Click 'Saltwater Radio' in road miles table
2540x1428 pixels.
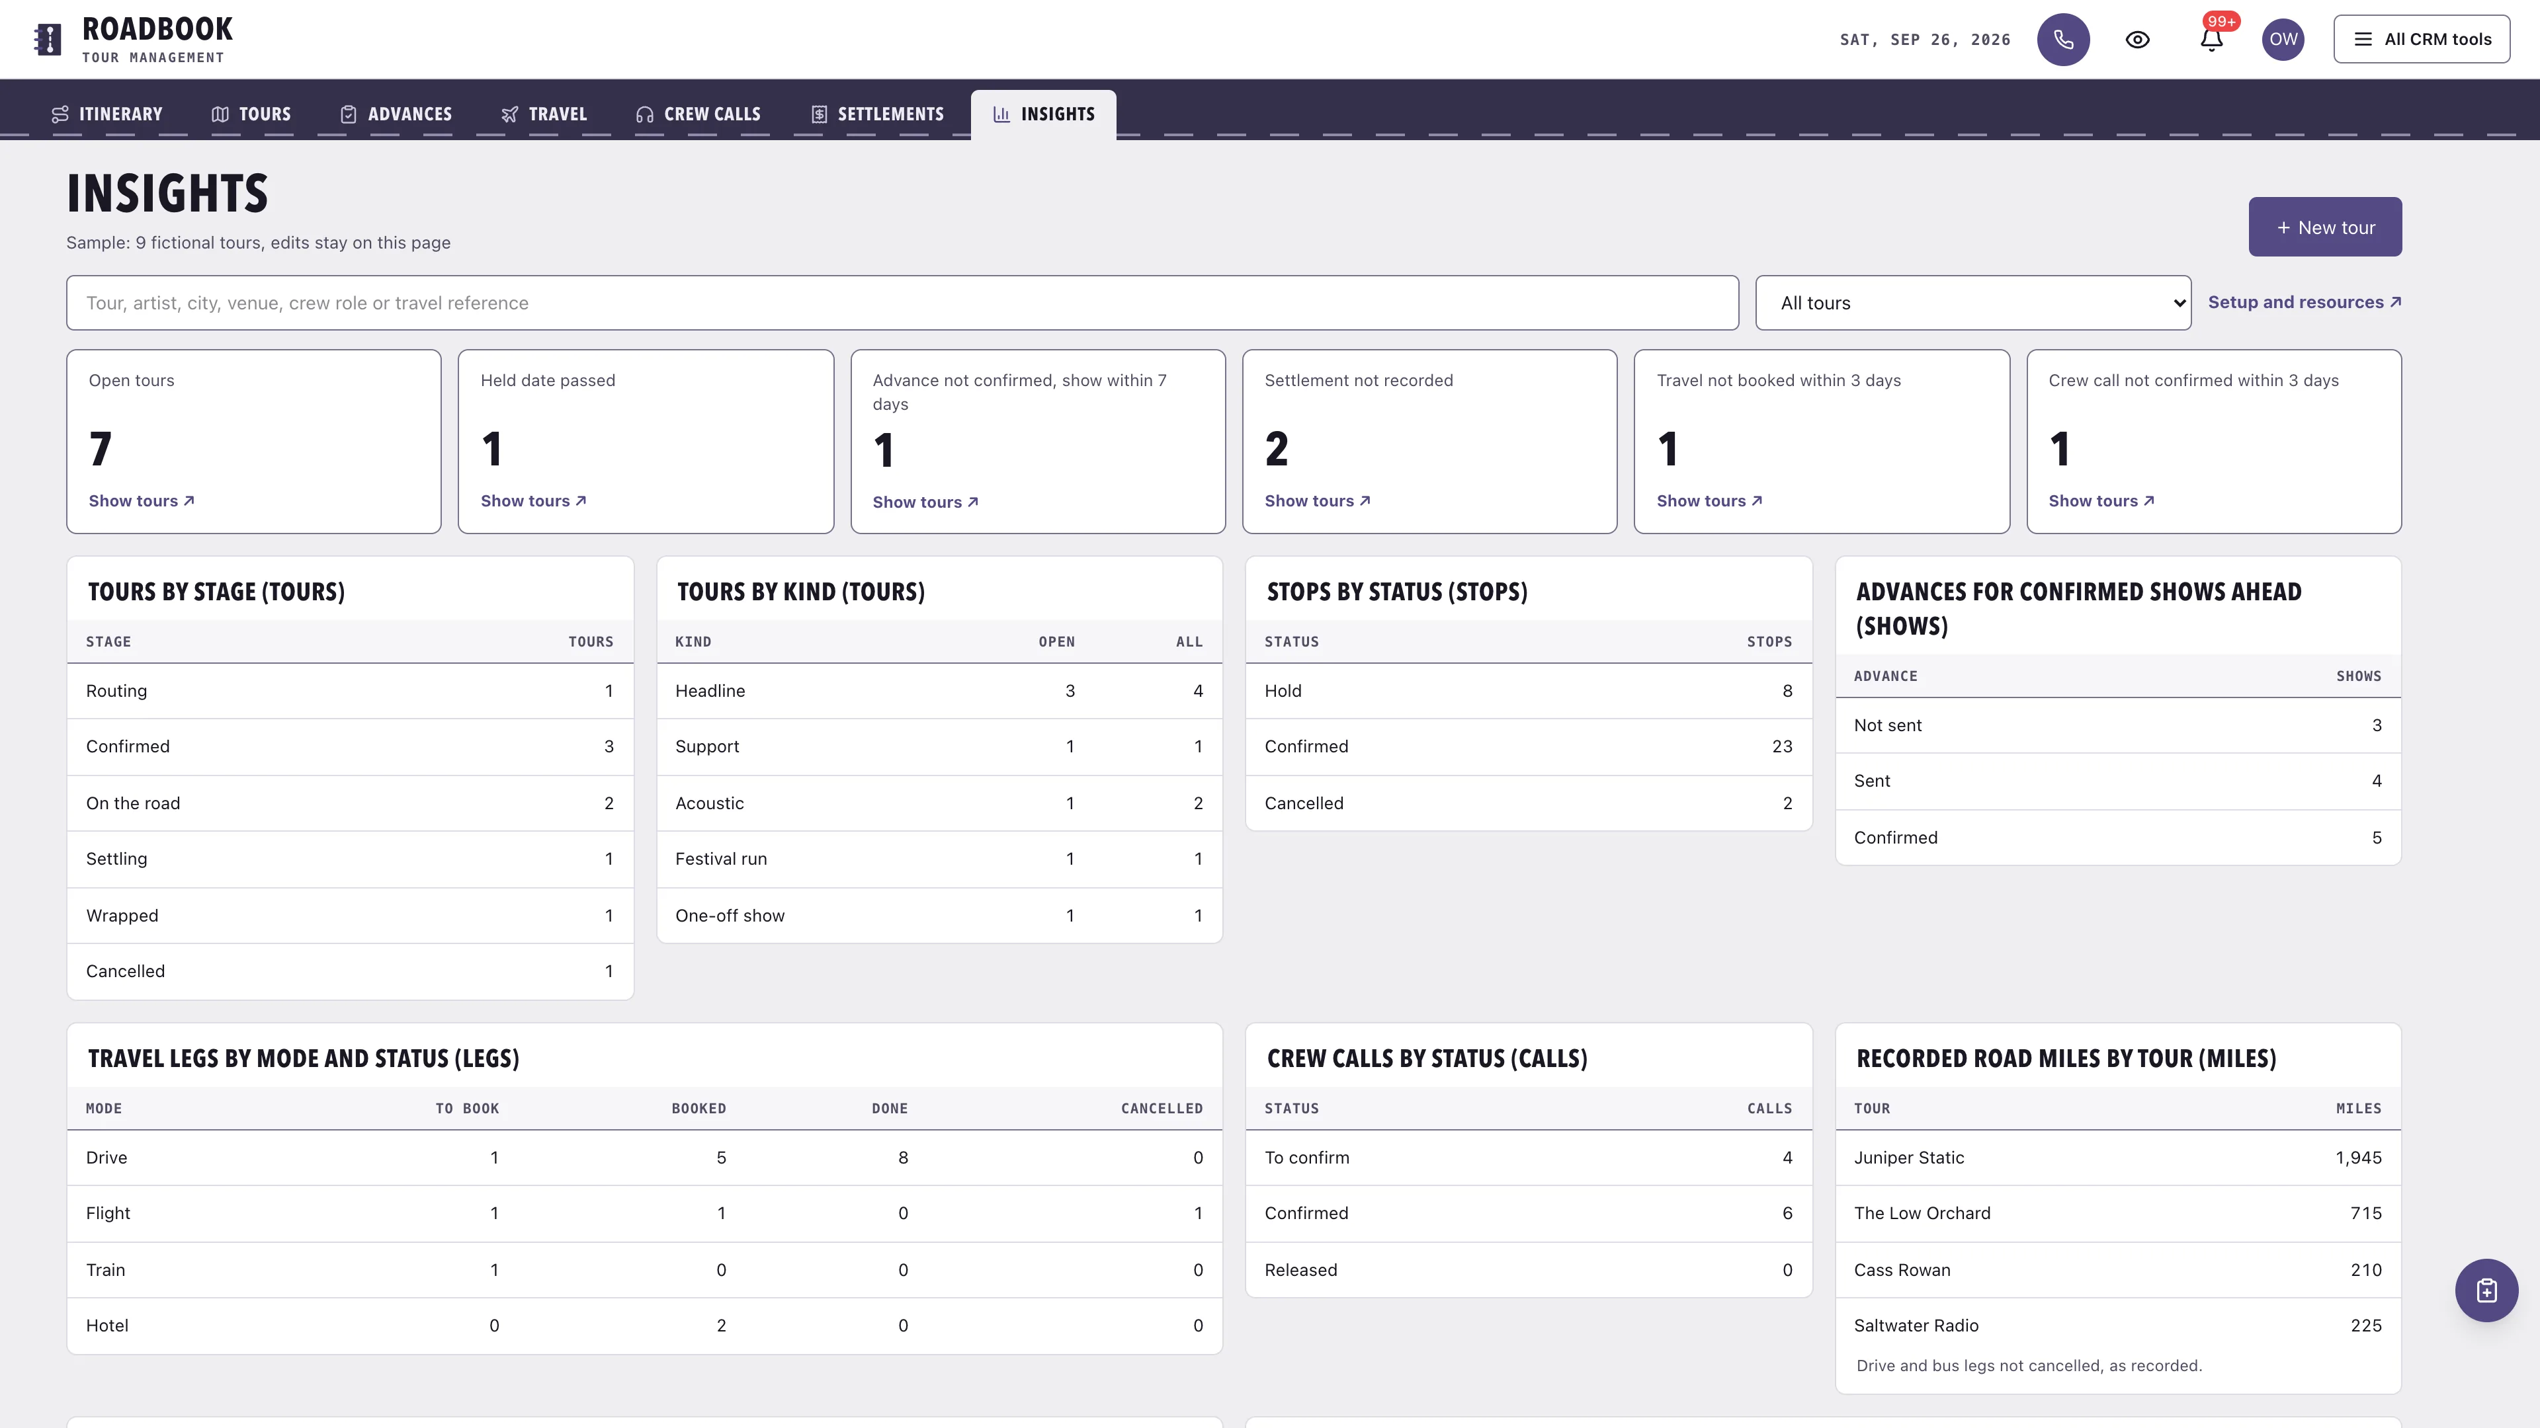tap(1916, 1326)
